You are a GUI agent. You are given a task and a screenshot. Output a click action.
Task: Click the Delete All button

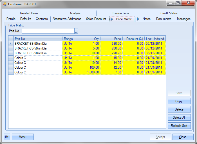tap(179, 118)
